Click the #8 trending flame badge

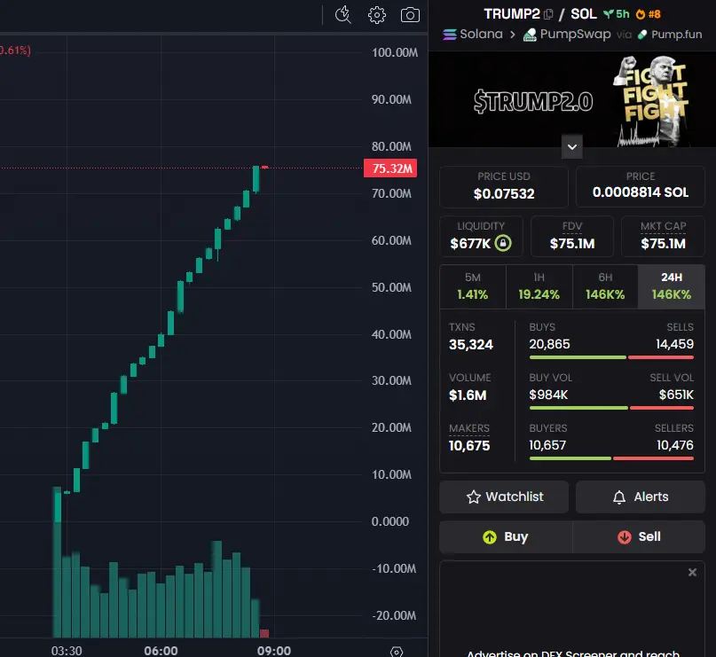(x=649, y=14)
